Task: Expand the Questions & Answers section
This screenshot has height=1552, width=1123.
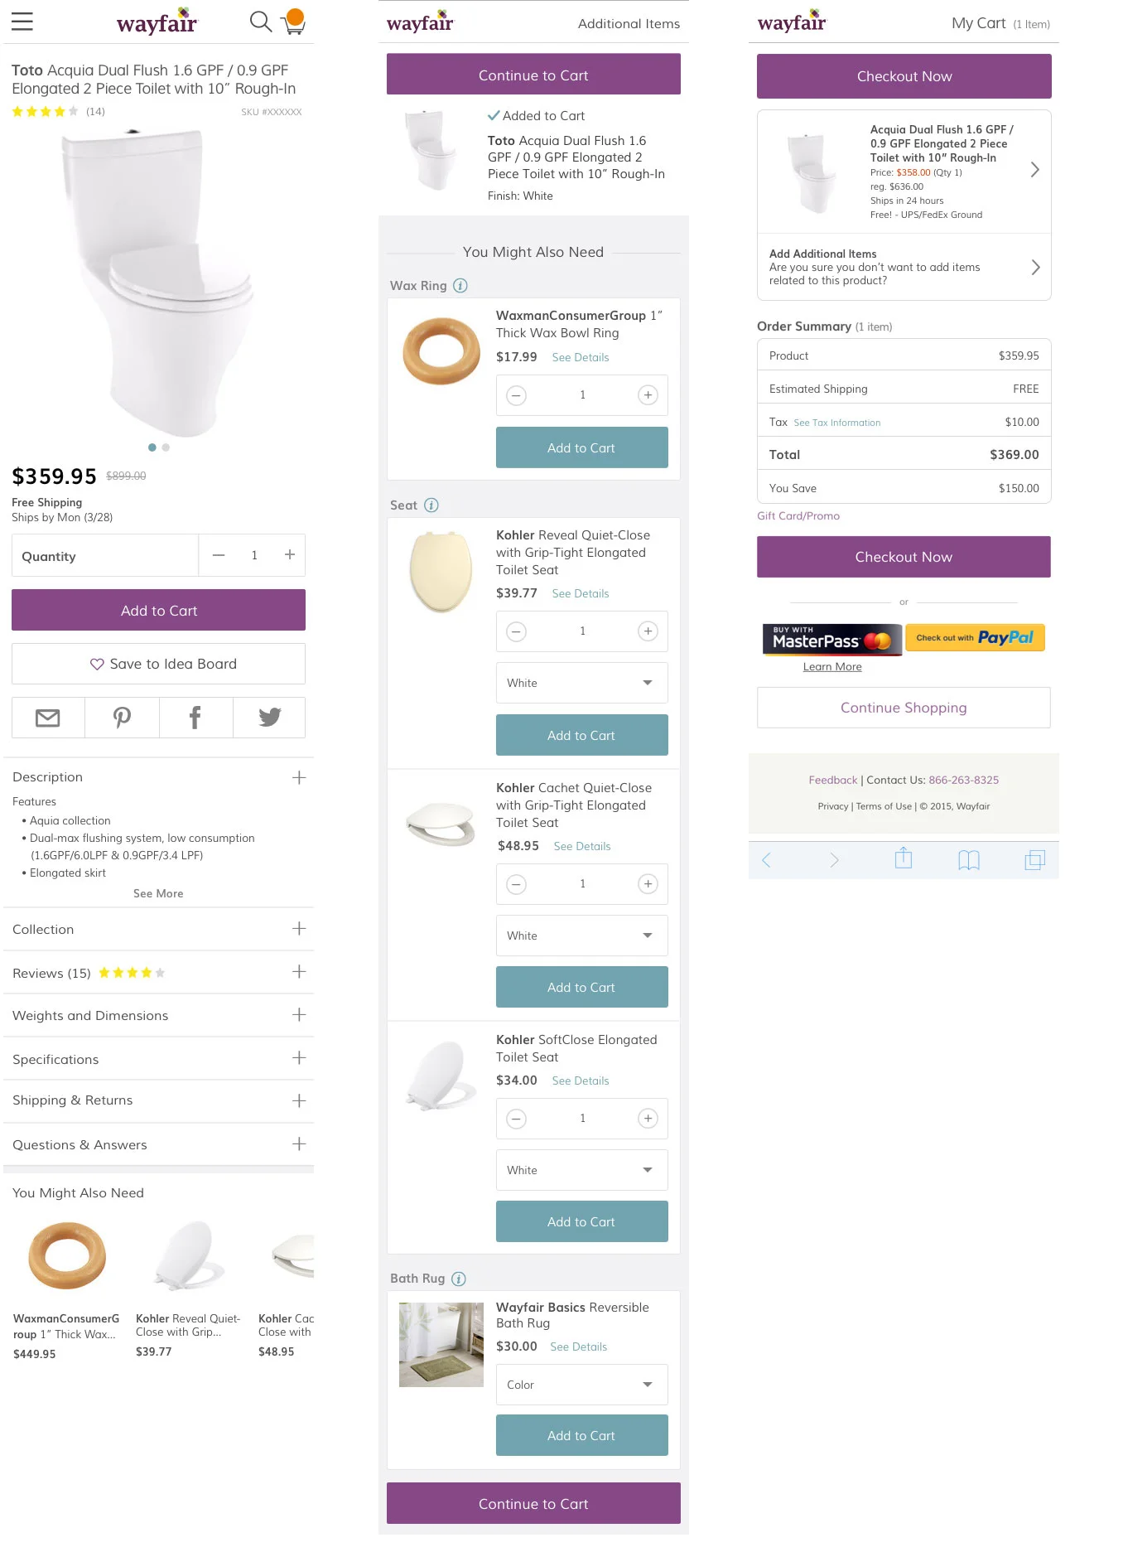Action: click(x=158, y=1144)
